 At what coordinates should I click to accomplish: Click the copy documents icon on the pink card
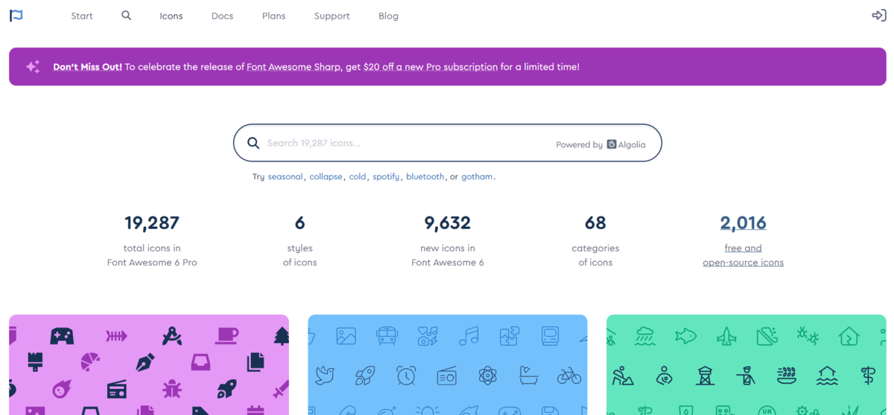(x=255, y=362)
